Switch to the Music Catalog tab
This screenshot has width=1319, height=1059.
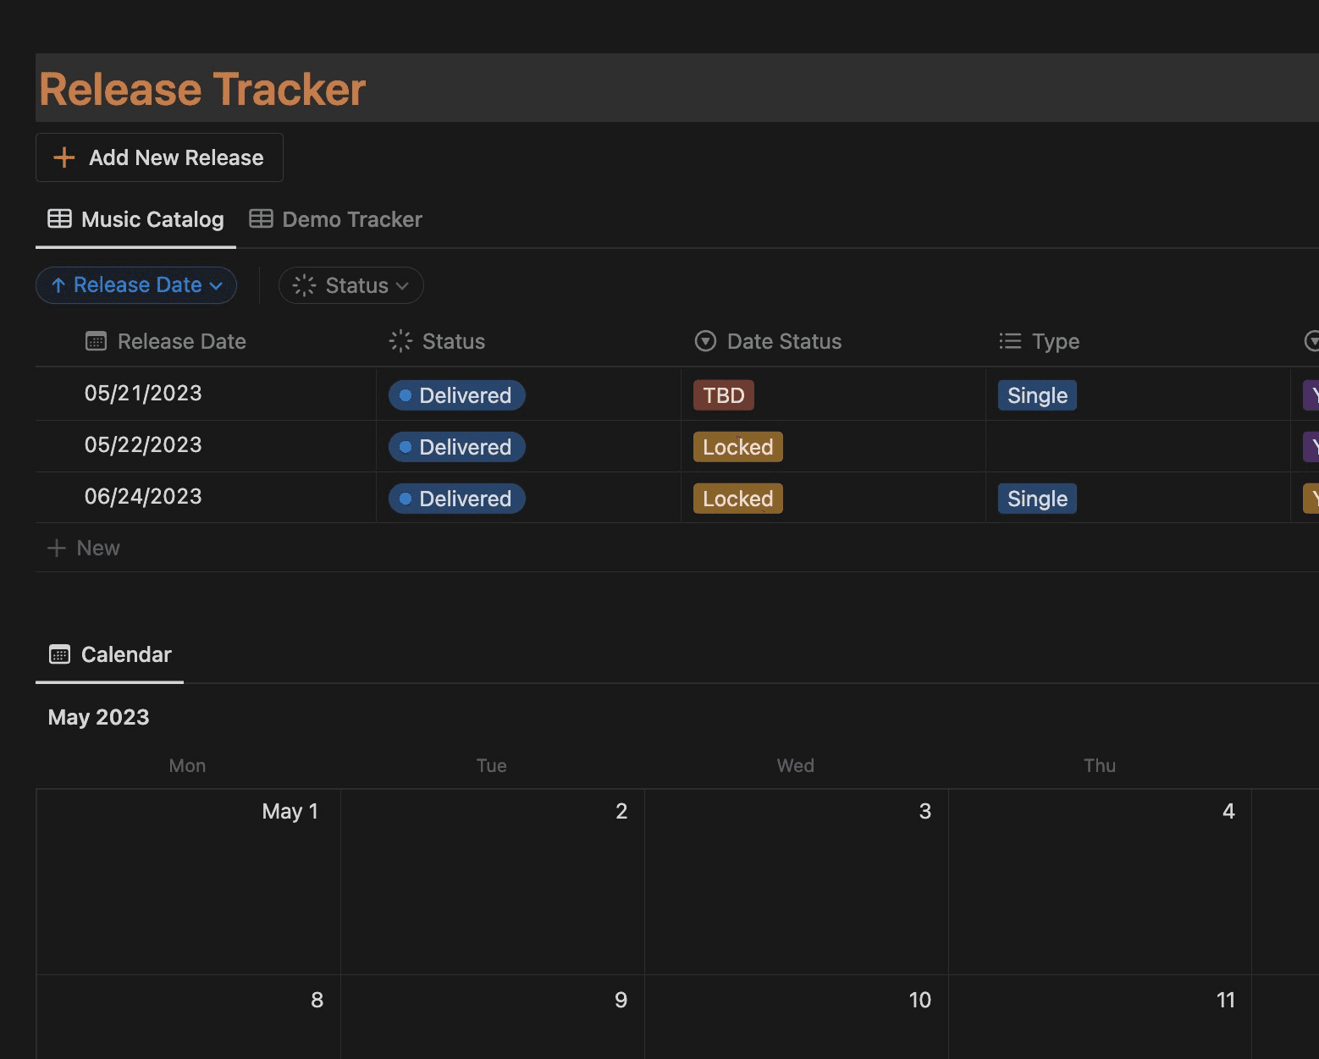click(135, 219)
